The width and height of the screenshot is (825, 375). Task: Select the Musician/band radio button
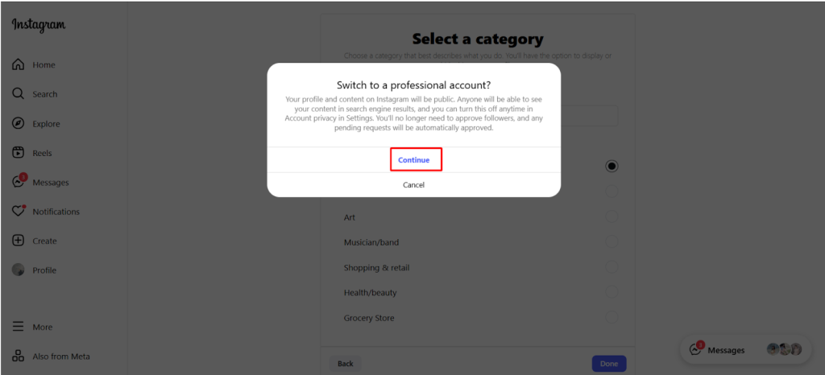pyautogui.click(x=611, y=241)
